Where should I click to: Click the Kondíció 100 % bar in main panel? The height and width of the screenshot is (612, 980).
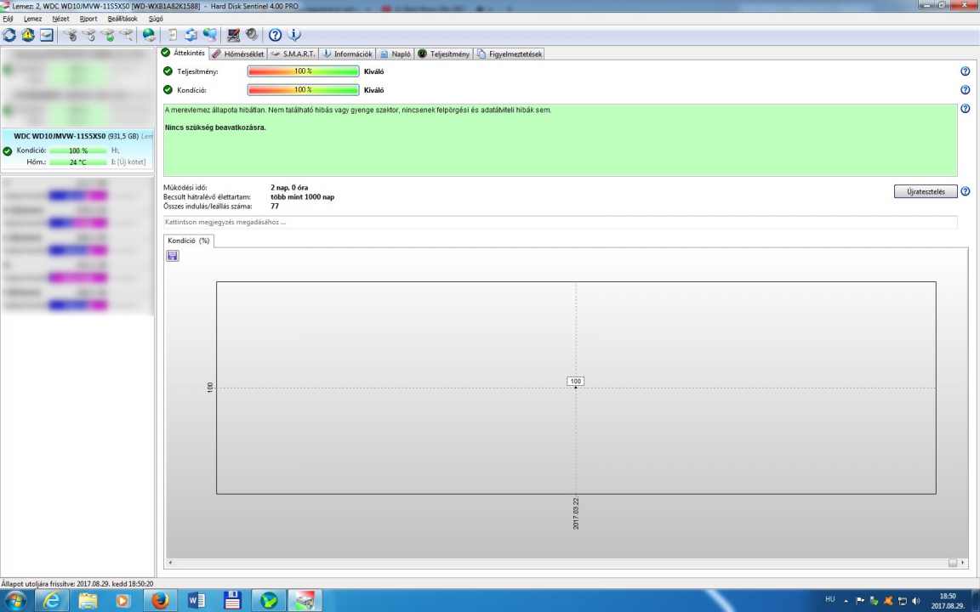click(x=303, y=90)
